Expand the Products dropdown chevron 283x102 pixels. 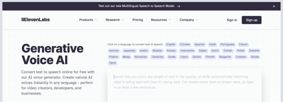click(96, 20)
